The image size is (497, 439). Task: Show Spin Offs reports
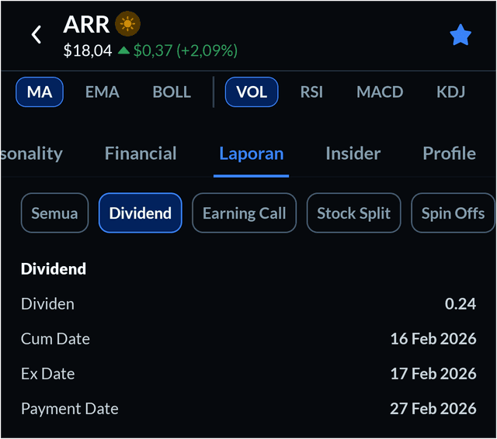click(453, 213)
